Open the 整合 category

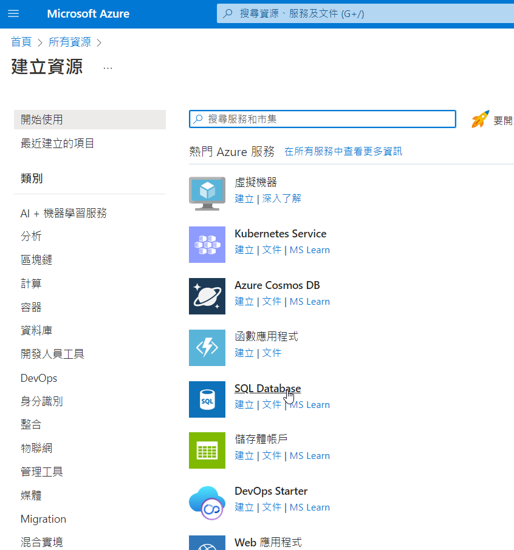point(31,424)
